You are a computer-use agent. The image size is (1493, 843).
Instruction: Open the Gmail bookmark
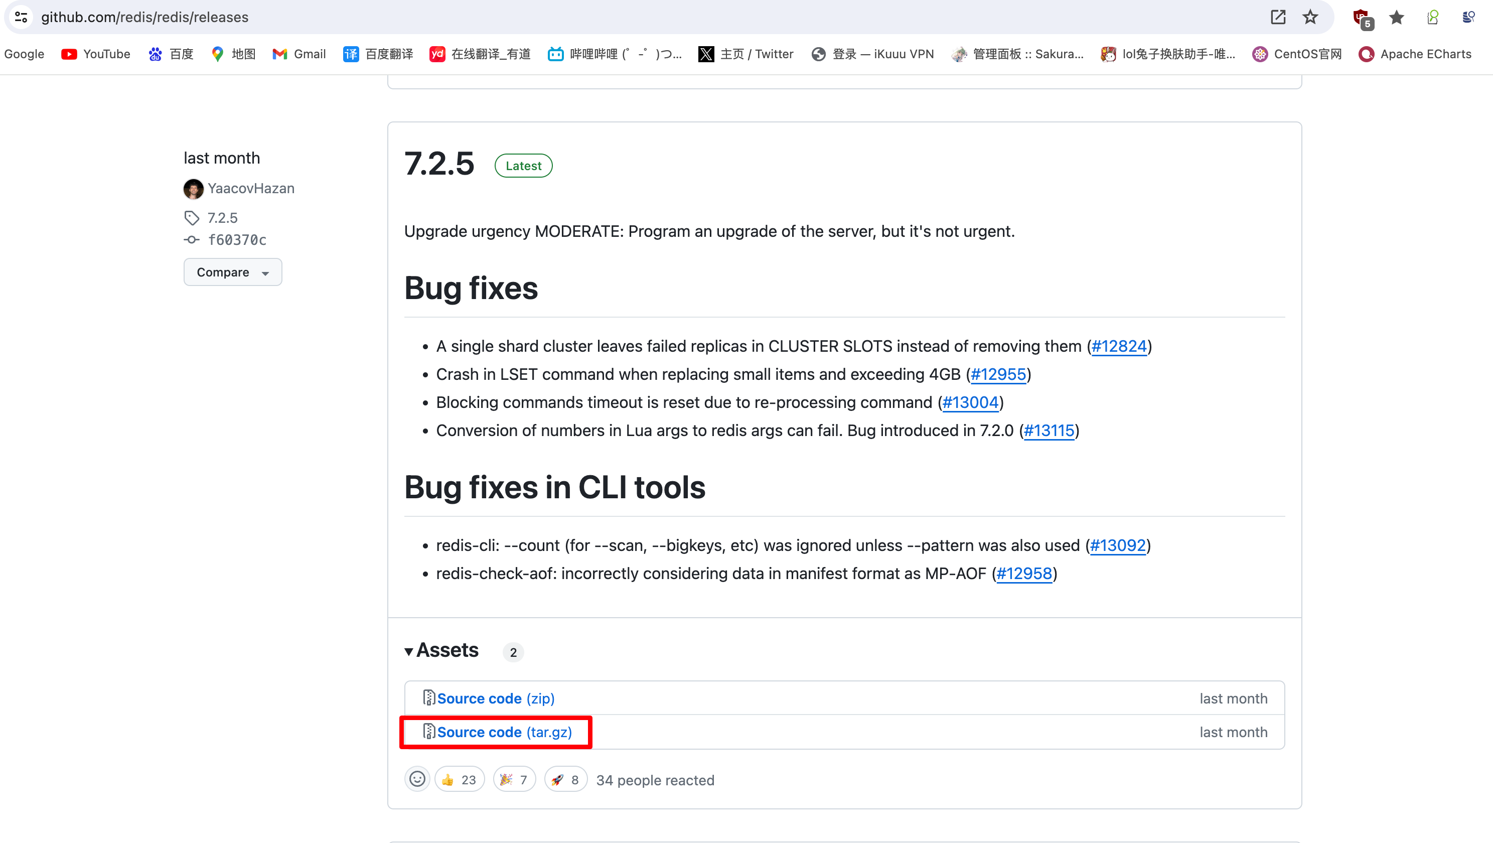299,54
